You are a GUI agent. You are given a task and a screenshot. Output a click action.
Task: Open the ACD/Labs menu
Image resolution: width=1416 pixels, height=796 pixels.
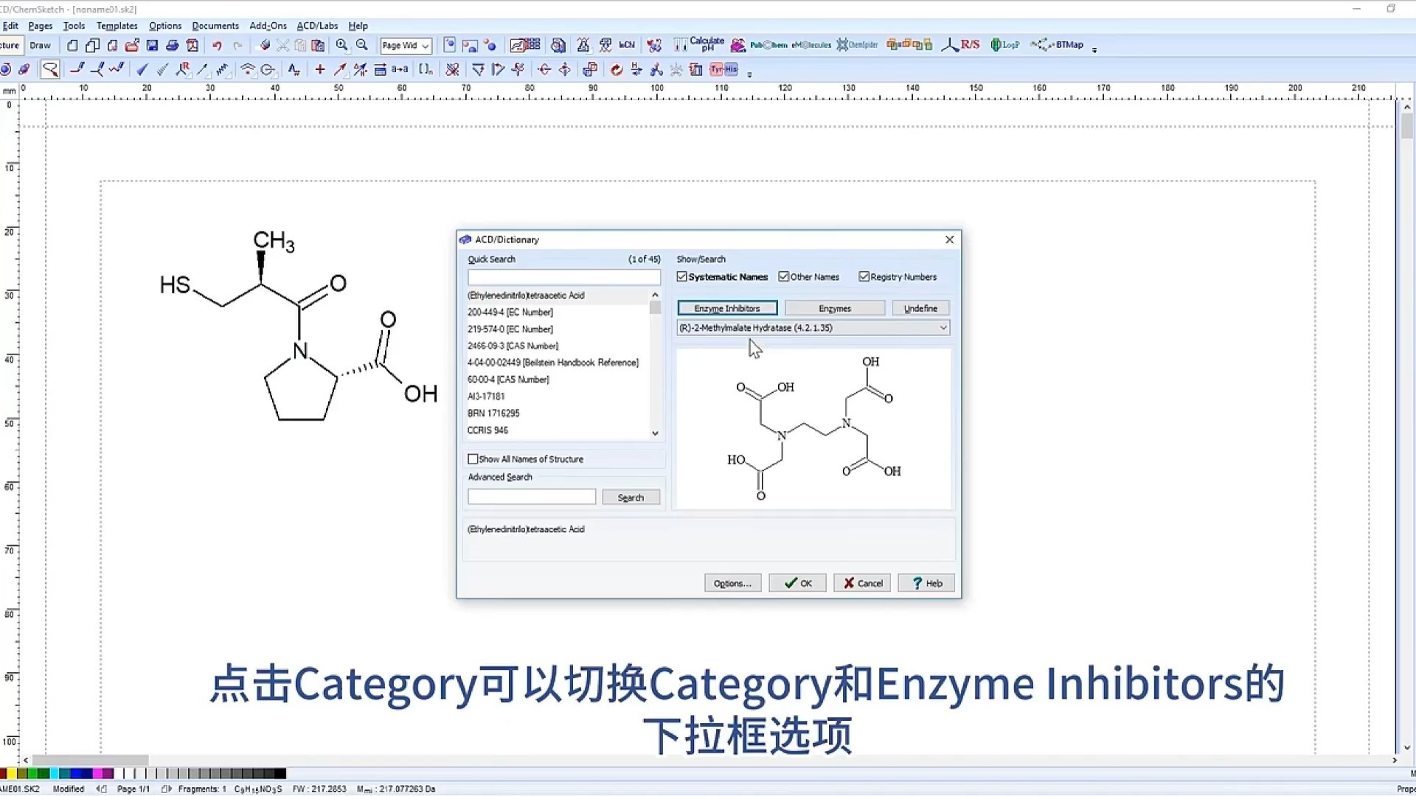317,26
